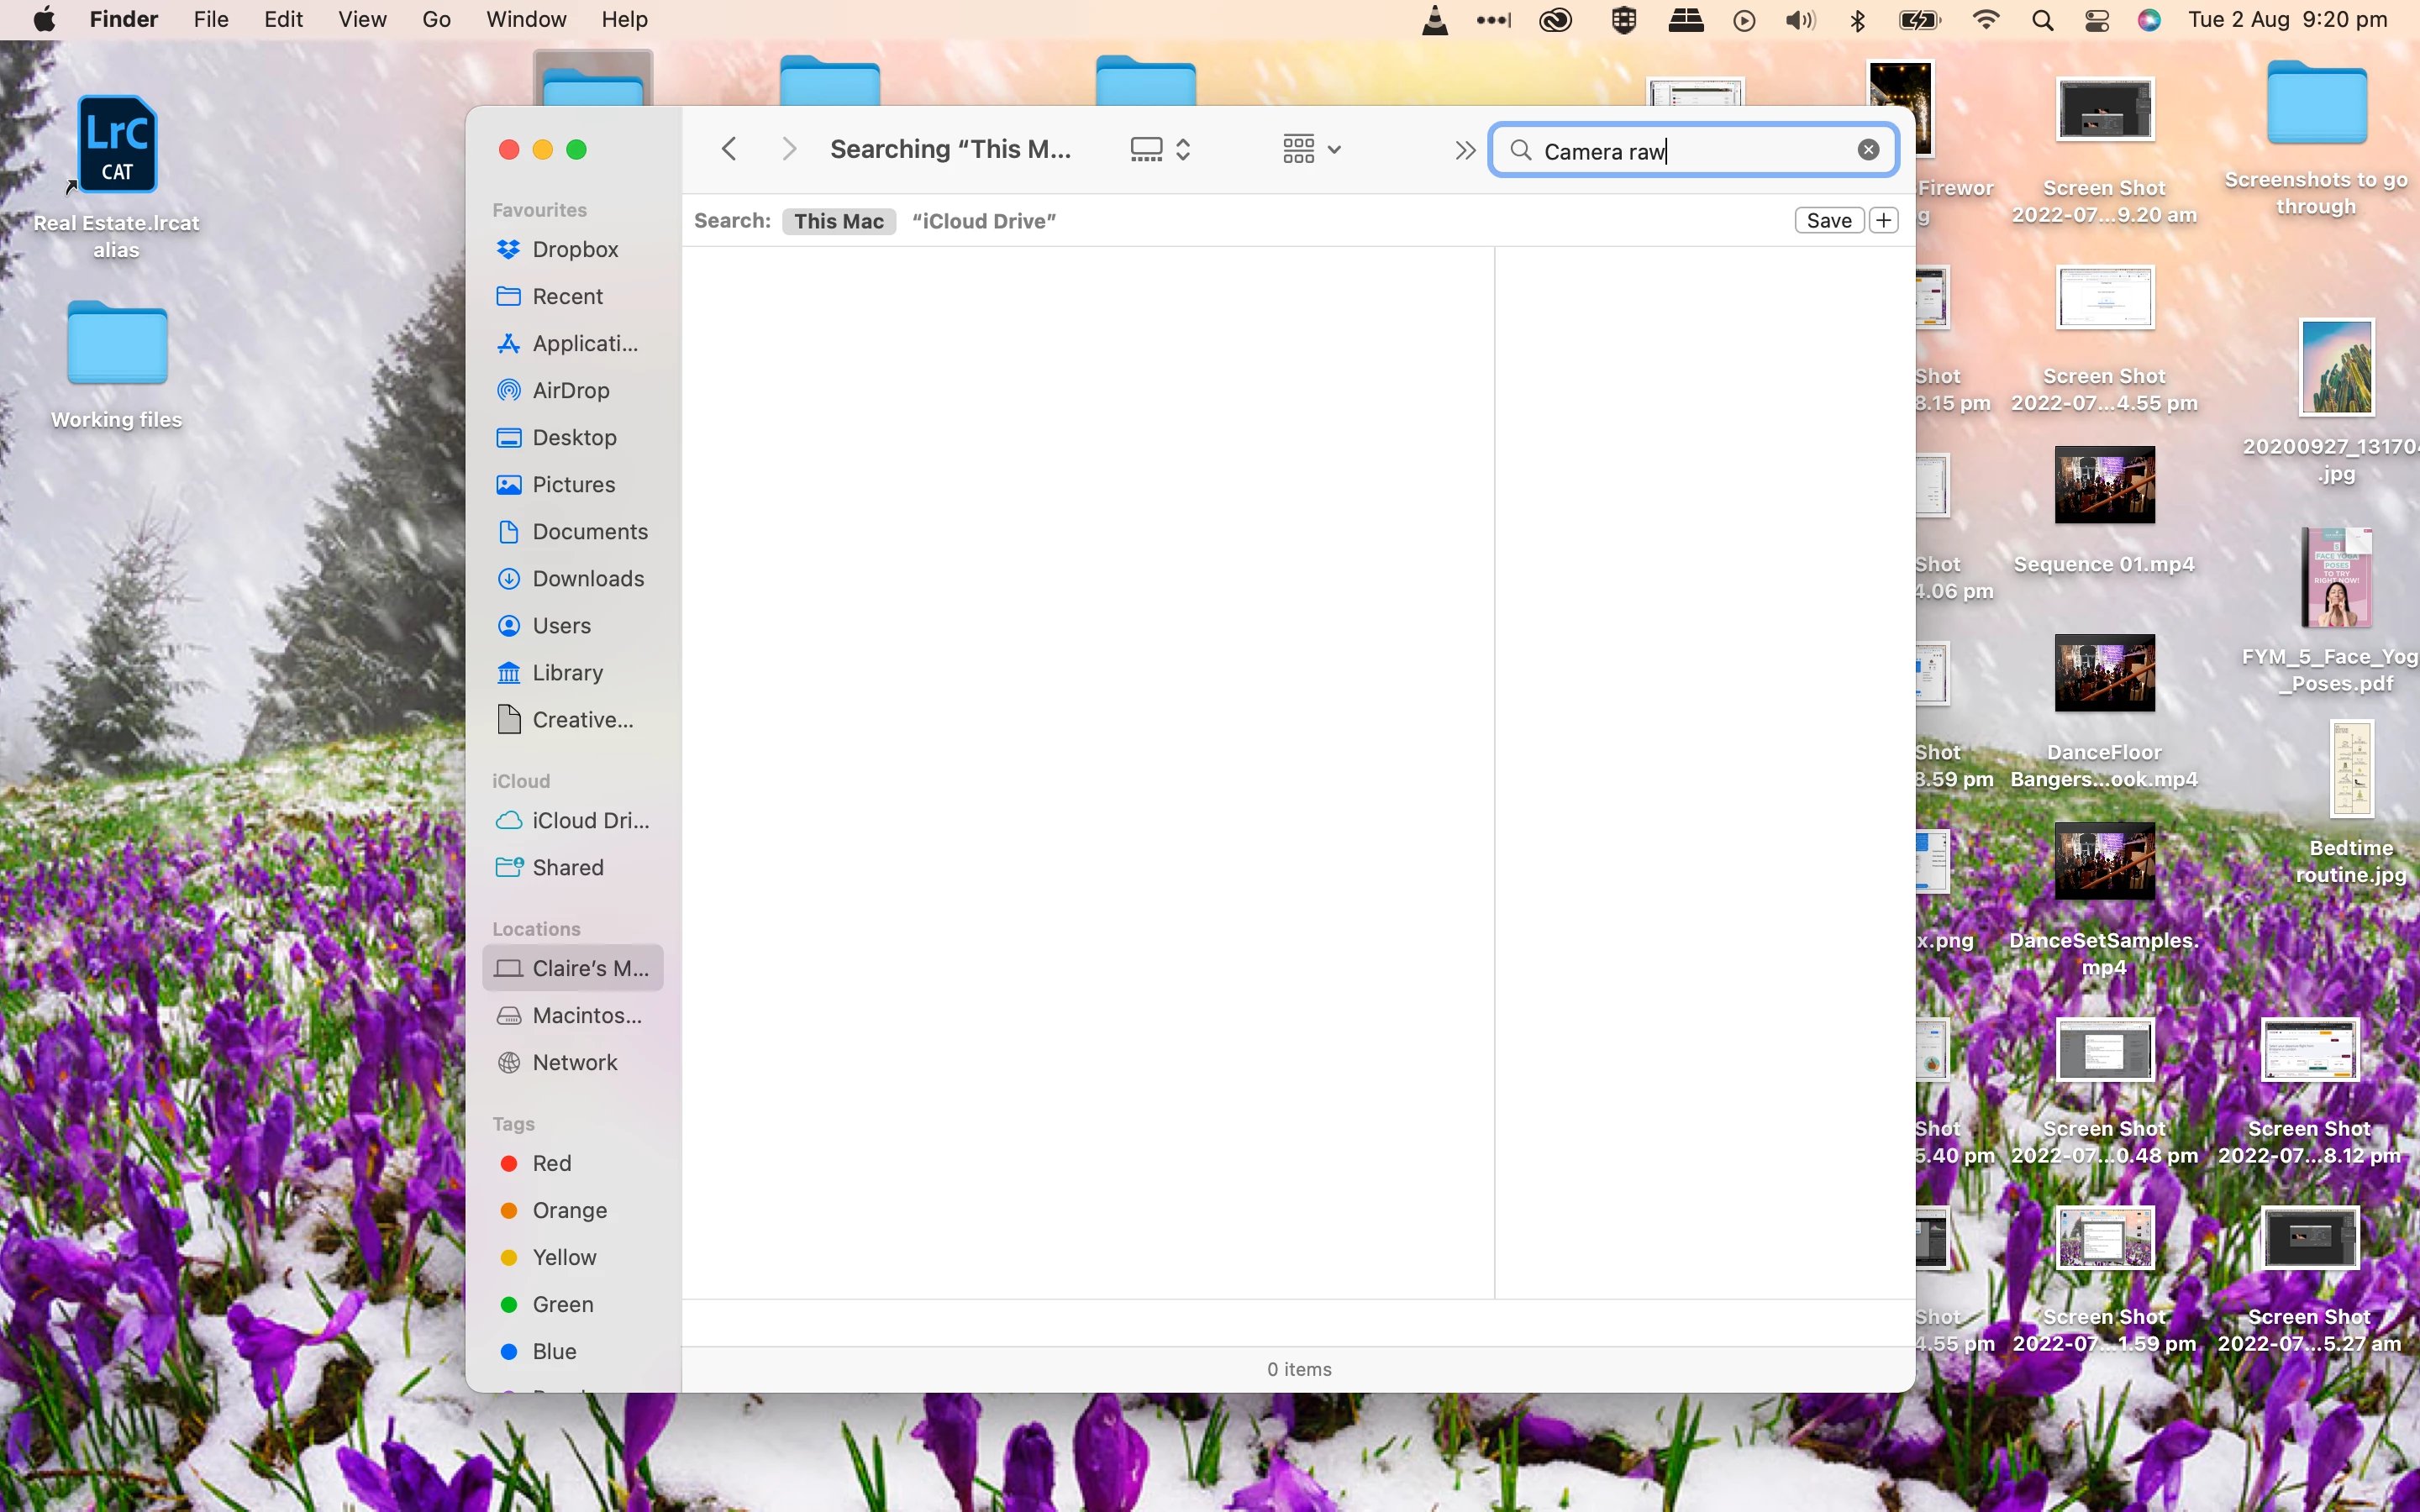Open Network in Locations

pyautogui.click(x=574, y=1063)
